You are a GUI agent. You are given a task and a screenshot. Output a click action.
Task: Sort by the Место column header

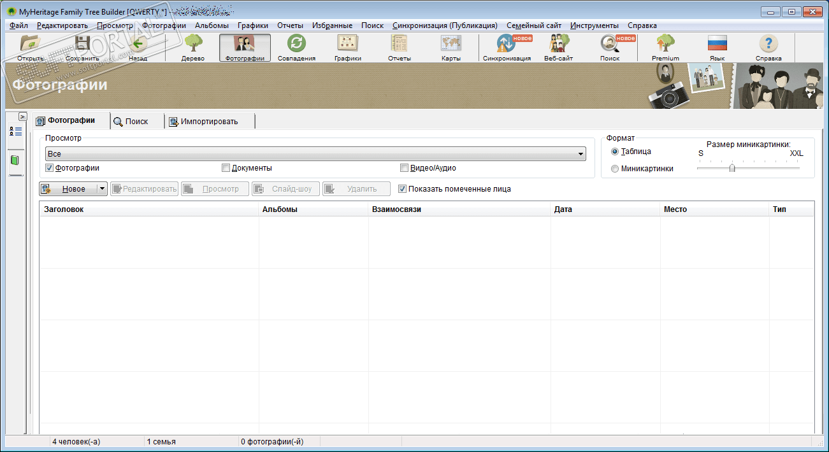click(715, 209)
